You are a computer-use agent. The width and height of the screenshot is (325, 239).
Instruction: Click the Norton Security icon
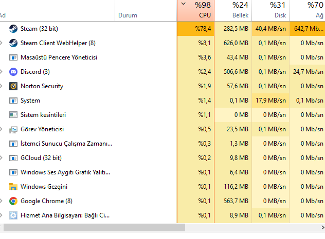pos(13,86)
